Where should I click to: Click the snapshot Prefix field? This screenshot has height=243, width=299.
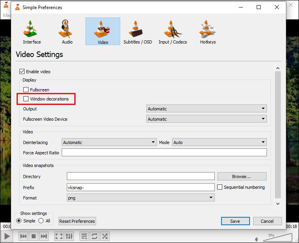tap(140, 187)
